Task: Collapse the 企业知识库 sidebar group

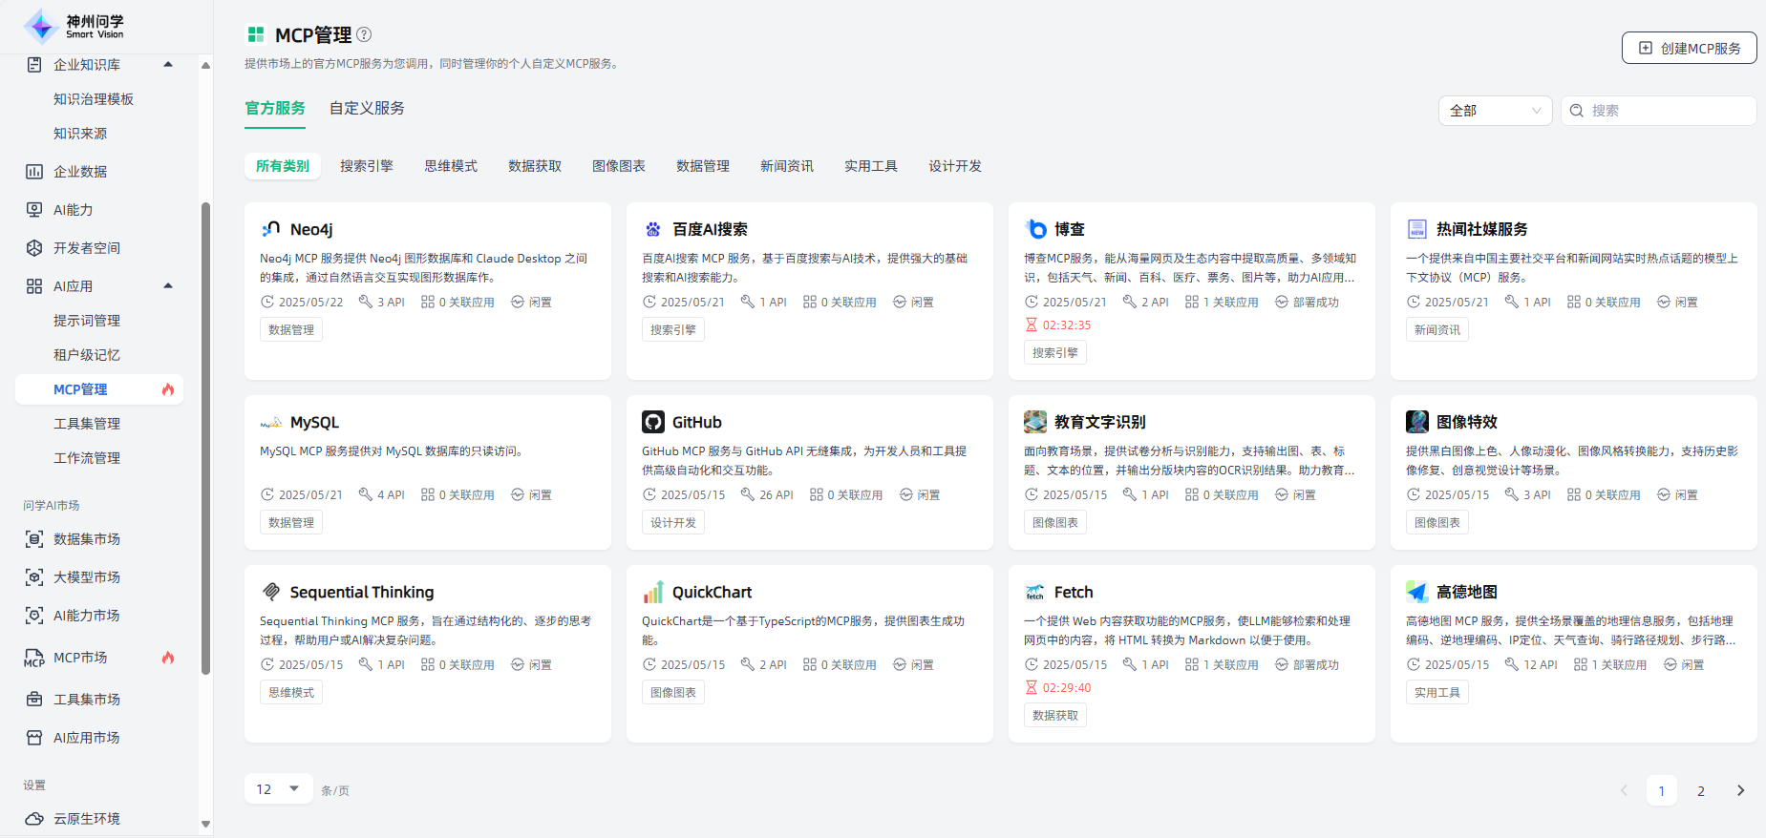Action: (x=169, y=65)
